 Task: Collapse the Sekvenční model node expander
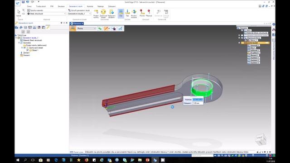[x=239, y=43]
